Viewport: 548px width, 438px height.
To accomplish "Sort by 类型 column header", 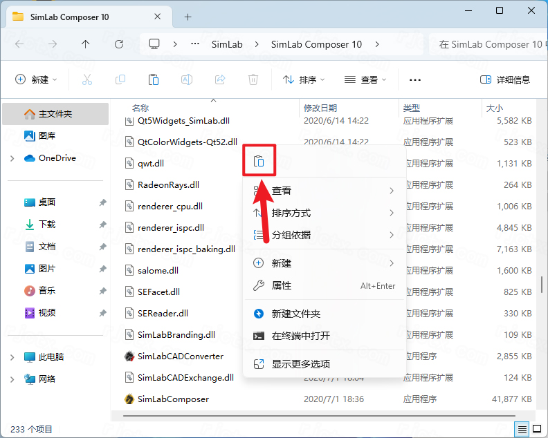I will (412, 108).
